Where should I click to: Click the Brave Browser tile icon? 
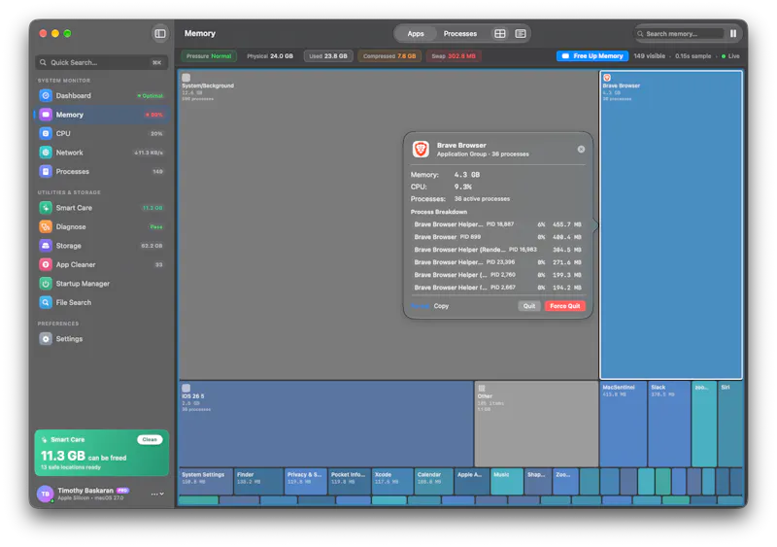click(x=607, y=78)
